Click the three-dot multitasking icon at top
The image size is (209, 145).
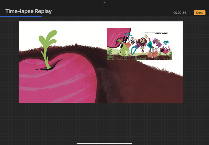[104, 2]
